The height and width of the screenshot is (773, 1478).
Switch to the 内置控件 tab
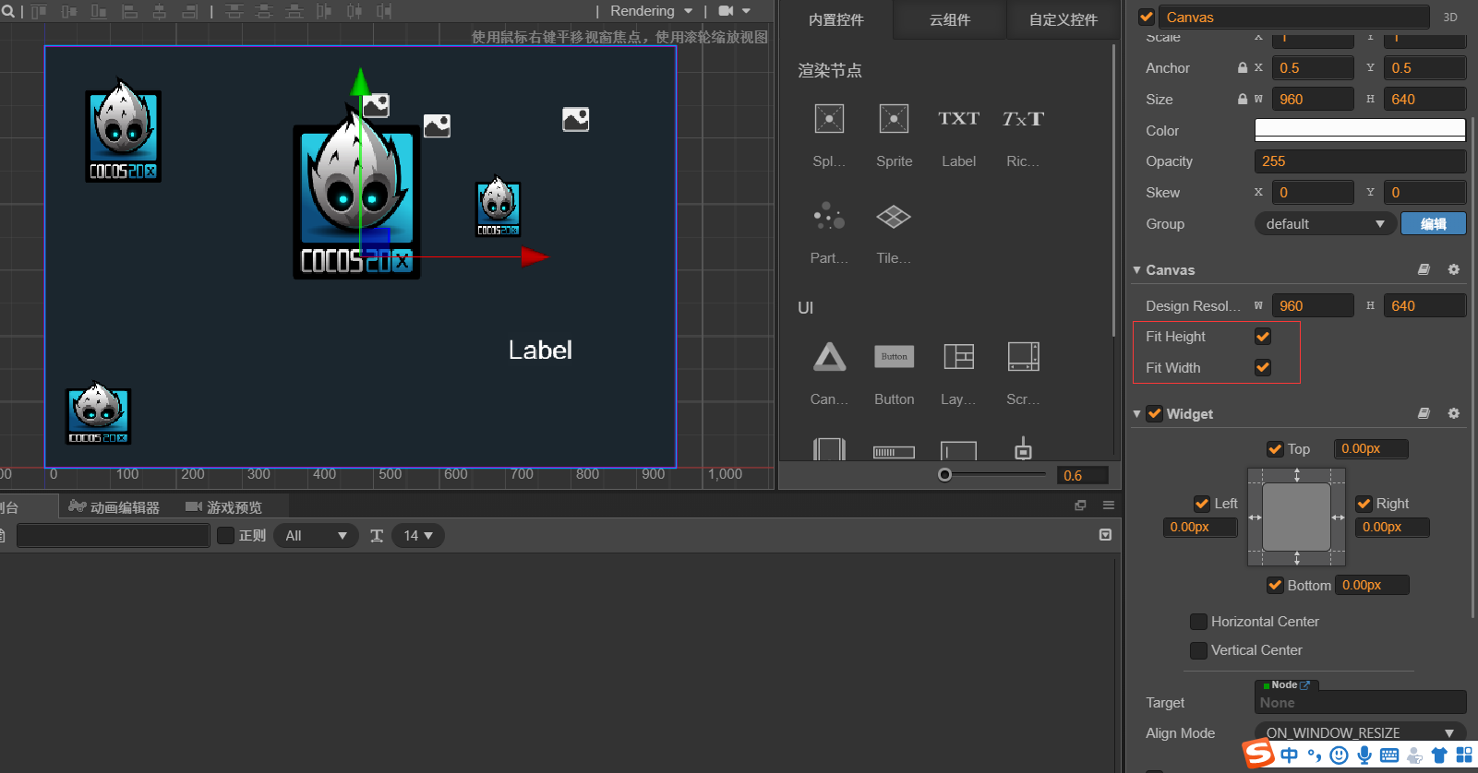click(835, 19)
